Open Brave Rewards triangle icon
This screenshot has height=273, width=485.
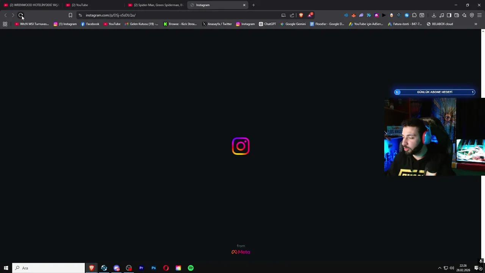(310, 15)
